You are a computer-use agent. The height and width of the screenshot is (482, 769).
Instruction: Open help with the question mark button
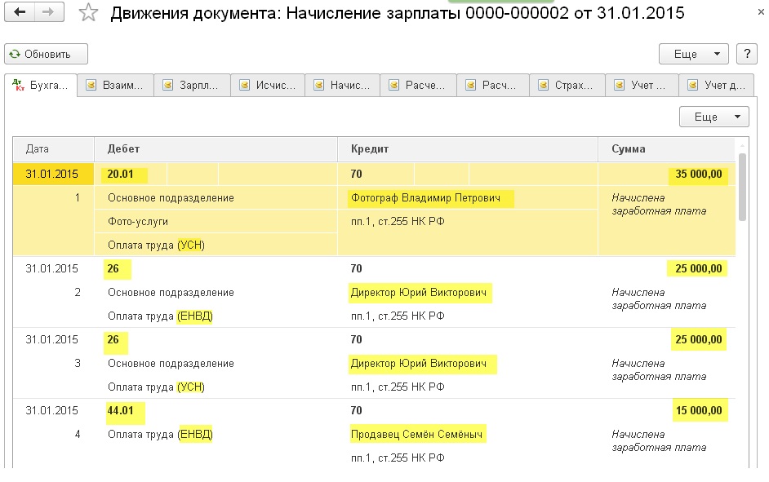(747, 54)
